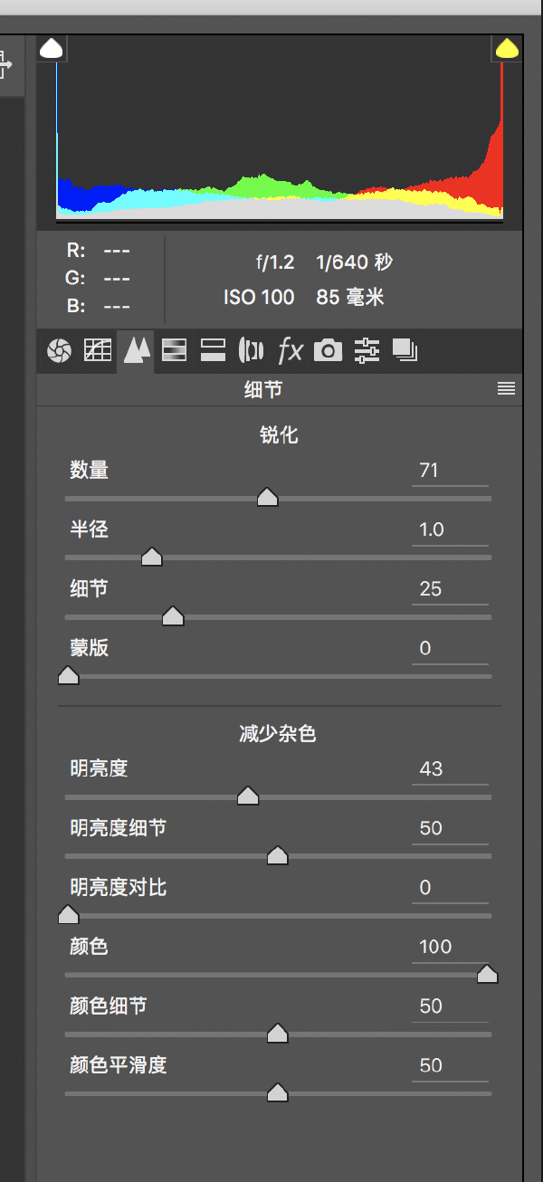The height and width of the screenshot is (1182, 543).
Task: Click the 颜色平滑度 value field
Action: (449, 1066)
